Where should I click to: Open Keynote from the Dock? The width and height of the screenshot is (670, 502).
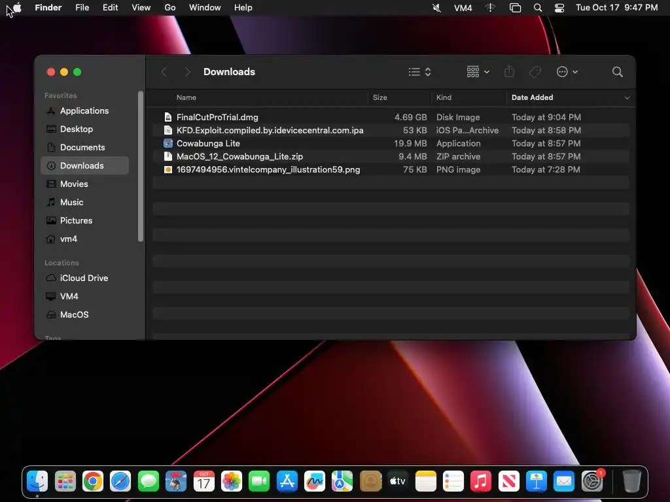(537, 482)
